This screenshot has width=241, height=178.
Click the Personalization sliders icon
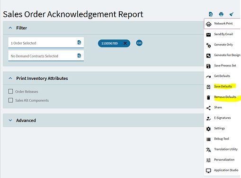(208, 160)
